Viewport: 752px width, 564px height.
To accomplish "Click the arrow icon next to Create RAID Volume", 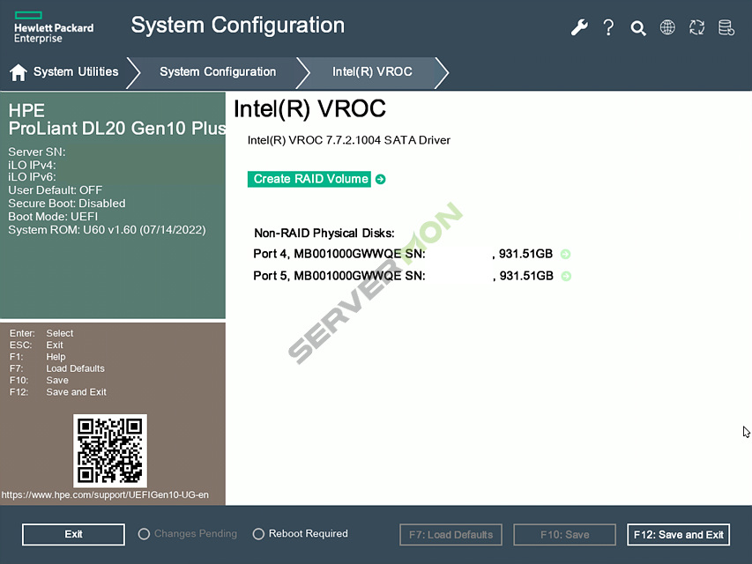I will (x=380, y=180).
